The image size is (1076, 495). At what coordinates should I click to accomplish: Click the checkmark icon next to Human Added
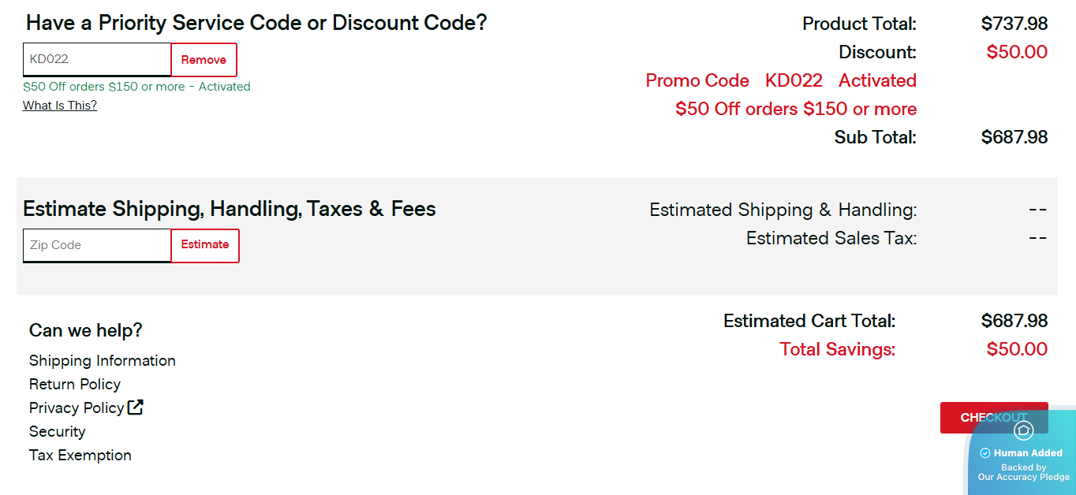pos(984,453)
